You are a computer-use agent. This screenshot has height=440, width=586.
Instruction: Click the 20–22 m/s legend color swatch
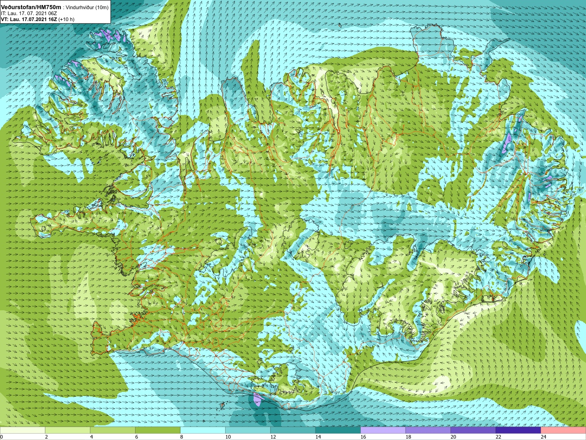(x=473, y=430)
